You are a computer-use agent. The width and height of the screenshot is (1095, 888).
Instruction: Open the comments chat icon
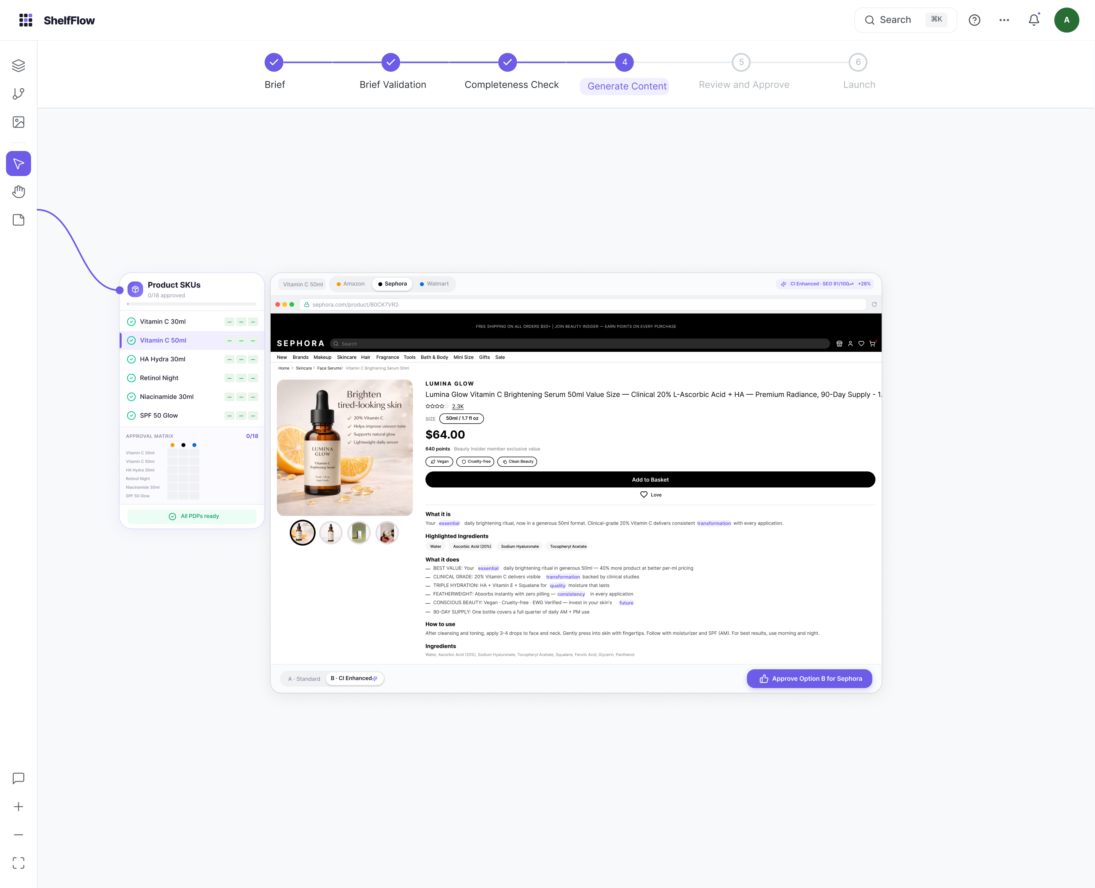(18, 778)
